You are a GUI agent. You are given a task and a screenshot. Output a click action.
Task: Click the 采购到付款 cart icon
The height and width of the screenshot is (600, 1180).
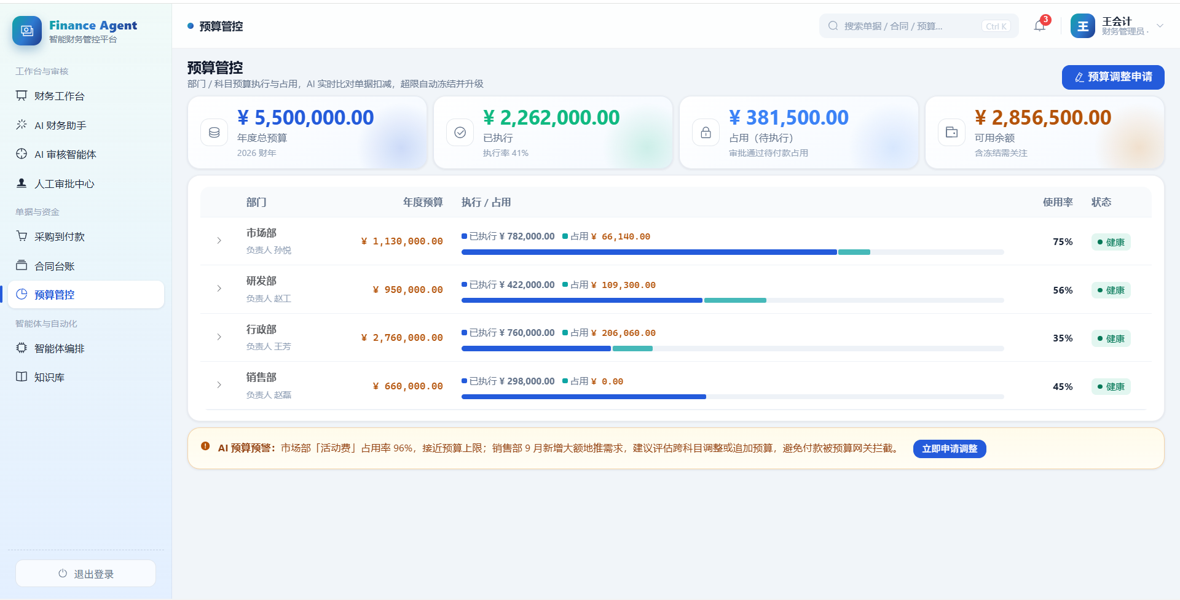(22, 236)
